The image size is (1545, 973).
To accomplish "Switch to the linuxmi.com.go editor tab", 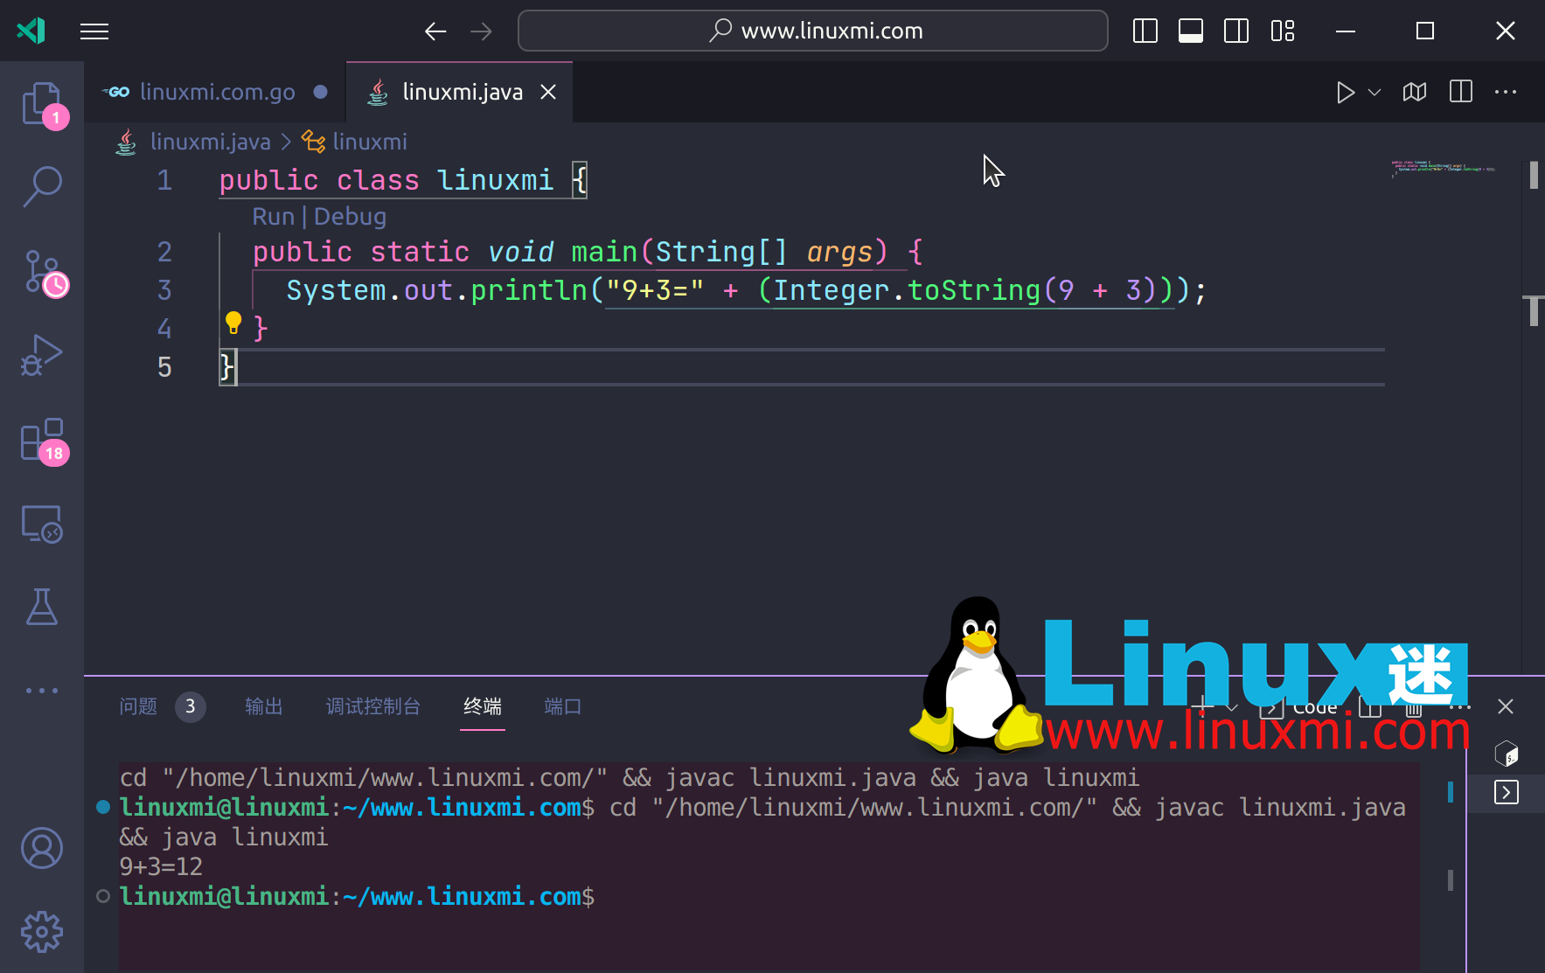I will pos(217,92).
